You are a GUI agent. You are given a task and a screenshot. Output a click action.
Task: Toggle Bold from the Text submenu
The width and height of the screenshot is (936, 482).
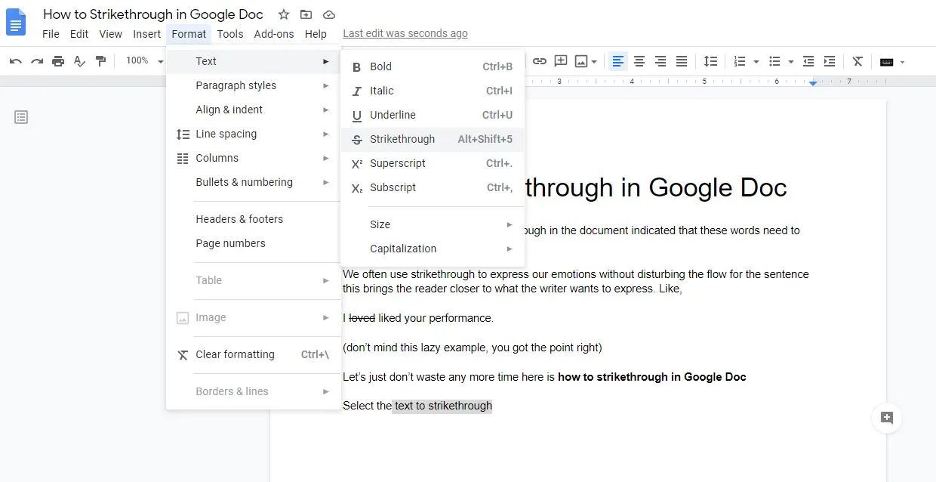point(433,66)
